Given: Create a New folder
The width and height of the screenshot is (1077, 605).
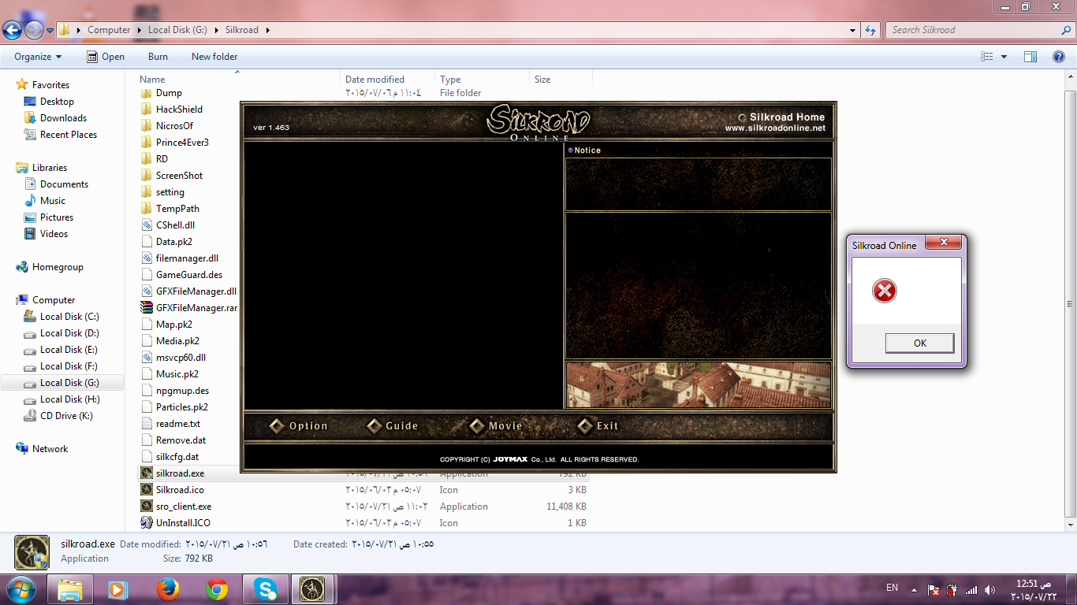Looking at the screenshot, I should tap(214, 57).
